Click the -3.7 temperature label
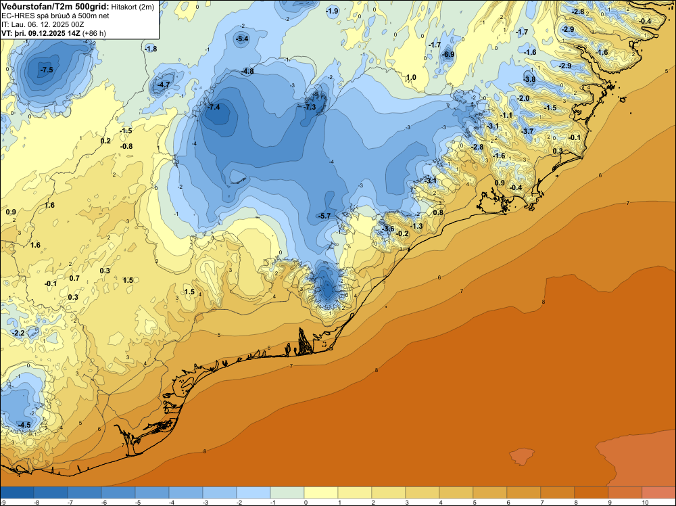This screenshot has height=506, width=676. coord(527,131)
